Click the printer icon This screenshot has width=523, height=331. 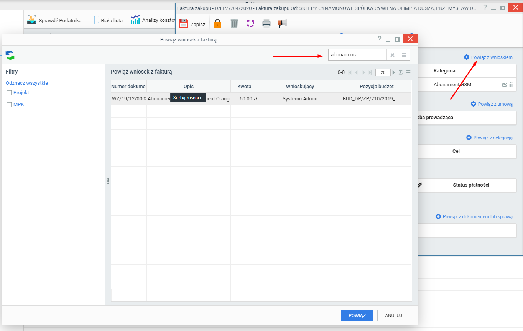pos(266,23)
